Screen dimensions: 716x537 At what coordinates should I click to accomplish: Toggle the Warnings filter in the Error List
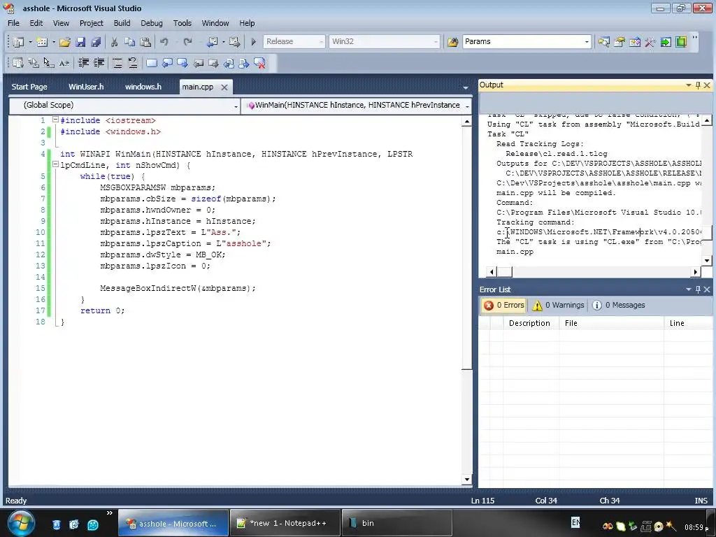coord(558,305)
